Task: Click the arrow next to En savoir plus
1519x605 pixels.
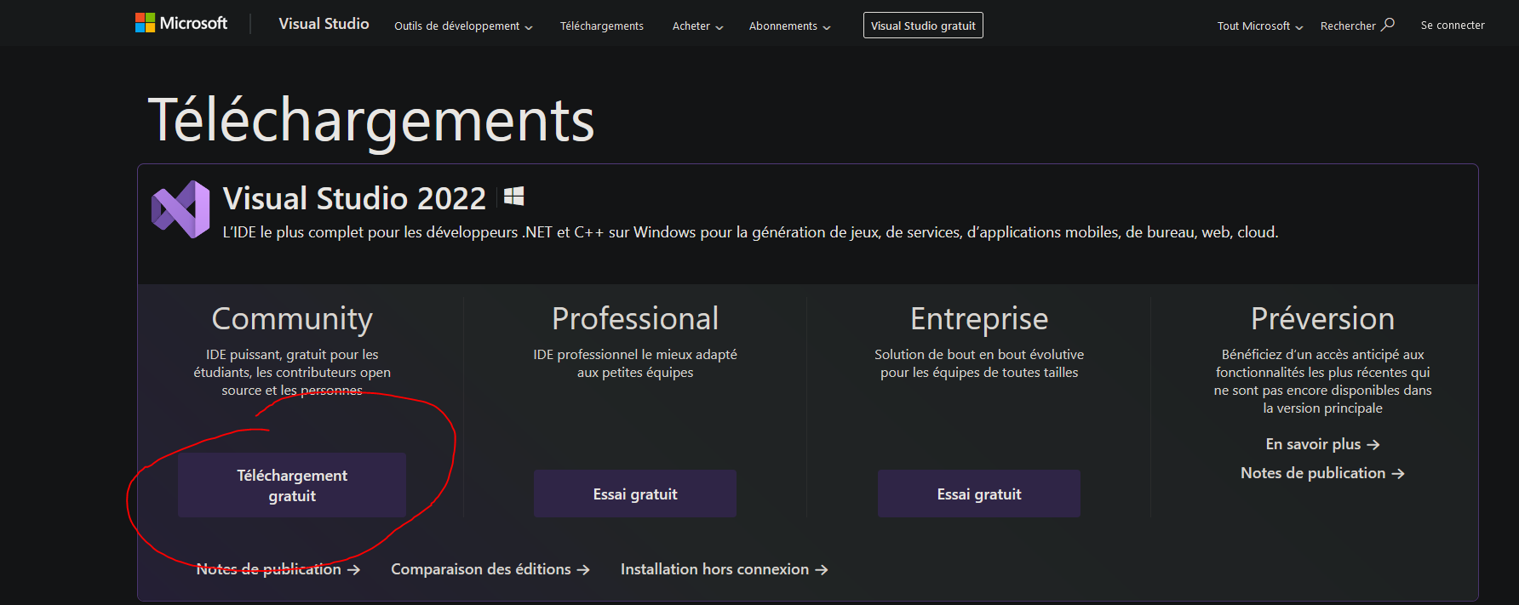Action: tap(1373, 445)
